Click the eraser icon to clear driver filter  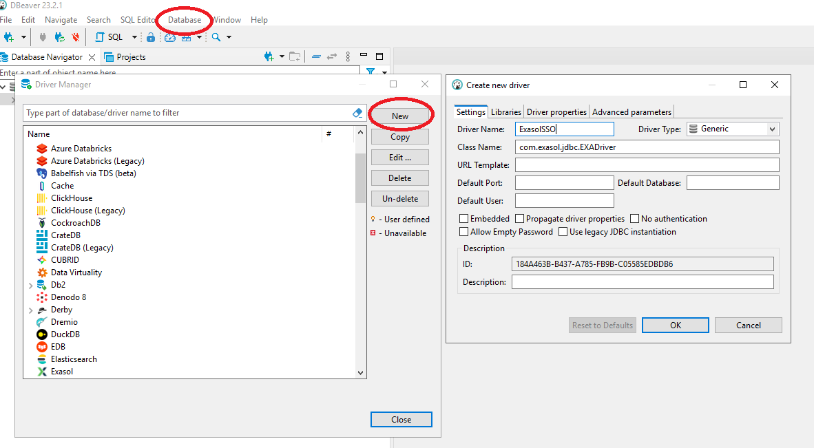coord(357,113)
